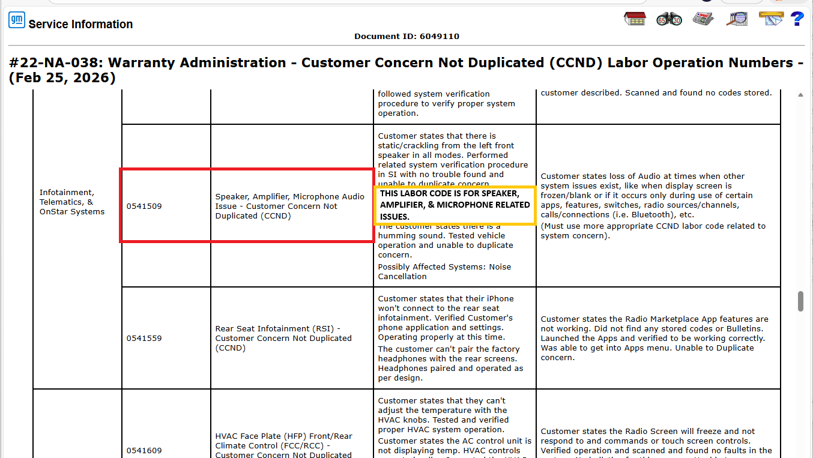Click the red-roofed home building icon
813x458 pixels.
click(635, 19)
